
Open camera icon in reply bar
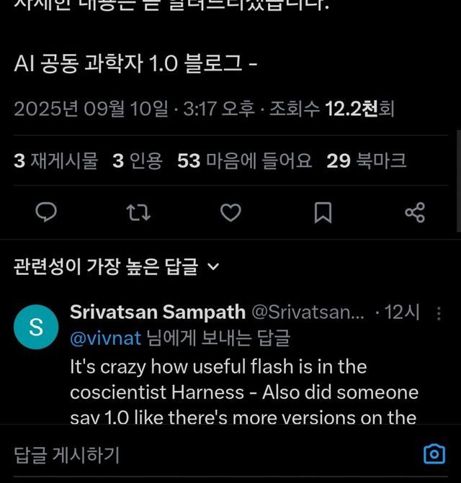pyautogui.click(x=434, y=453)
